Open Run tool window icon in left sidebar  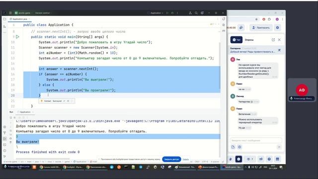click(x=4, y=139)
